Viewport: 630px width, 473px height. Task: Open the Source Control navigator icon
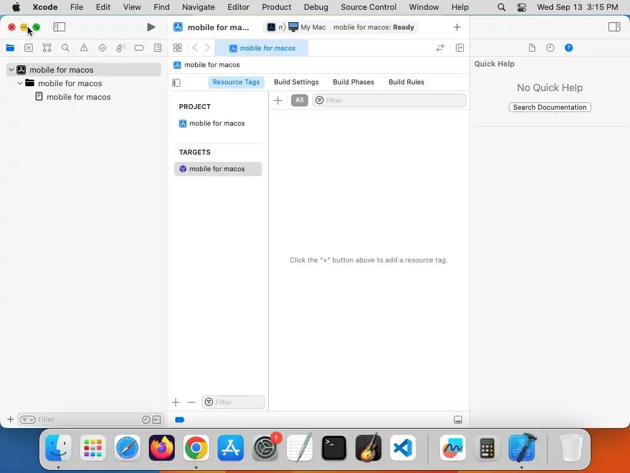pyautogui.click(x=28, y=48)
